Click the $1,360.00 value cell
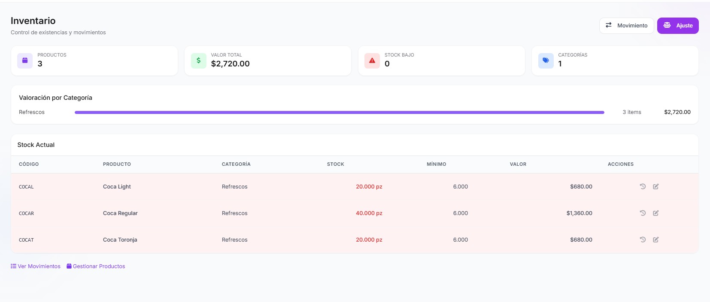The image size is (710, 302). 580,213
